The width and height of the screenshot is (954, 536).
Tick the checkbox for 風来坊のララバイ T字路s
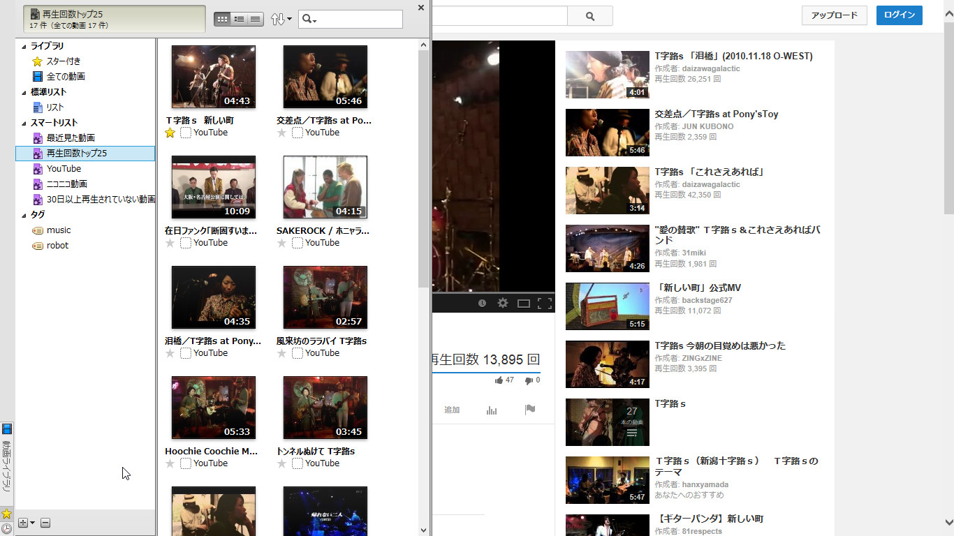pyautogui.click(x=298, y=353)
